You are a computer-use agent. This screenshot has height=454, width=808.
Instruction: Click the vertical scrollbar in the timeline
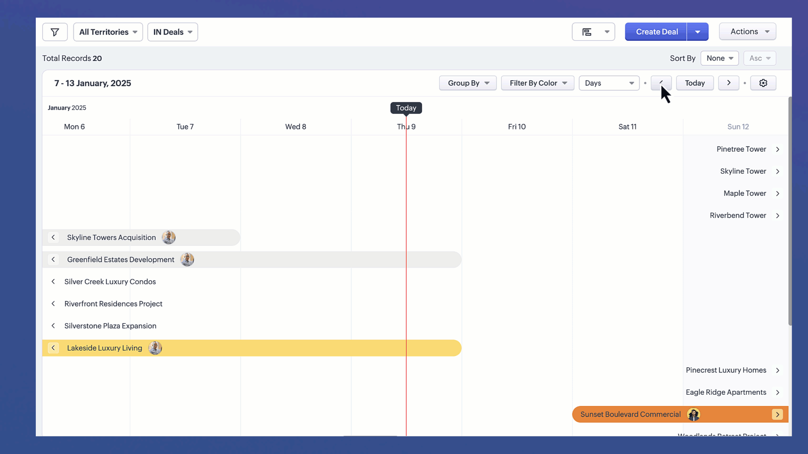pyautogui.click(x=790, y=210)
